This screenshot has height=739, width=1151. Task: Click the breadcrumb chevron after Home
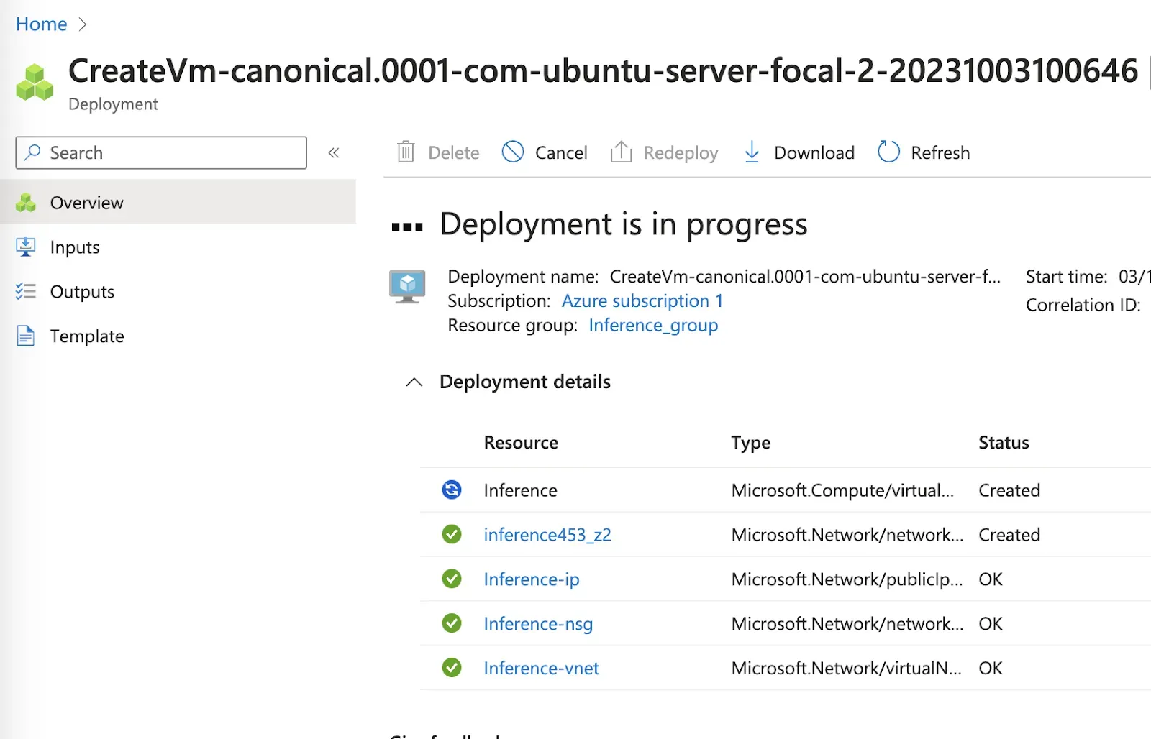[83, 24]
